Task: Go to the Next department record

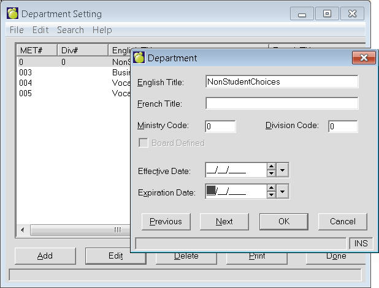Action: pyautogui.click(x=224, y=221)
